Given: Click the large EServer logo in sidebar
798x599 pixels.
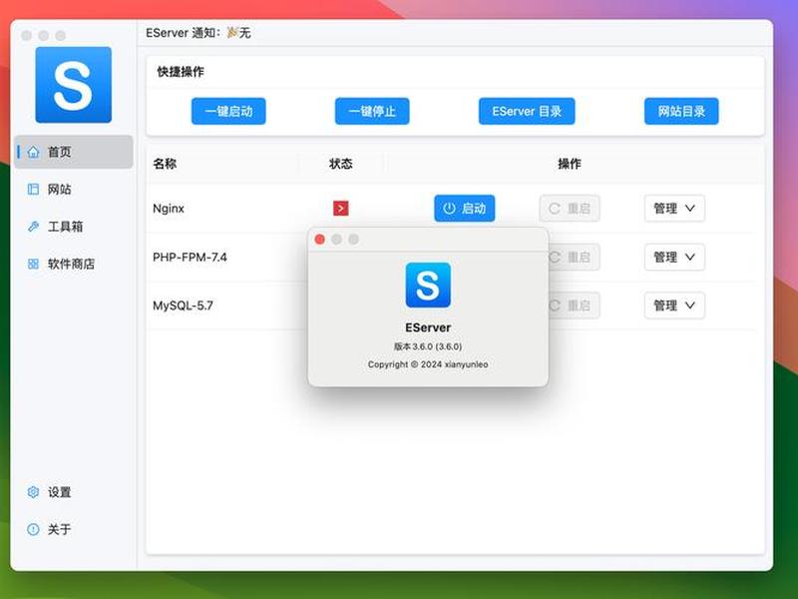Looking at the screenshot, I should click(x=73, y=85).
